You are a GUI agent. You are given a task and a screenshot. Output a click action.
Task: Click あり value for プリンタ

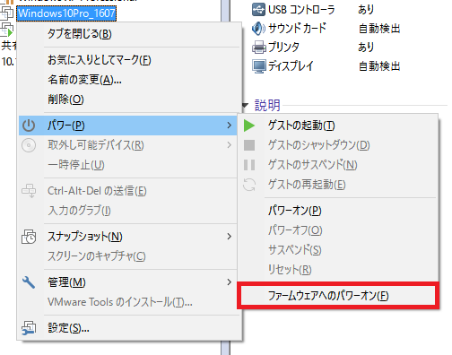coord(366,48)
